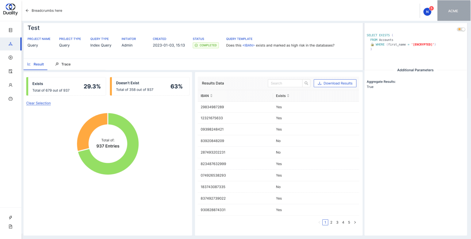Open the user profile sidebar icon
The width and height of the screenshot is (471, 239).
point(10,85)
